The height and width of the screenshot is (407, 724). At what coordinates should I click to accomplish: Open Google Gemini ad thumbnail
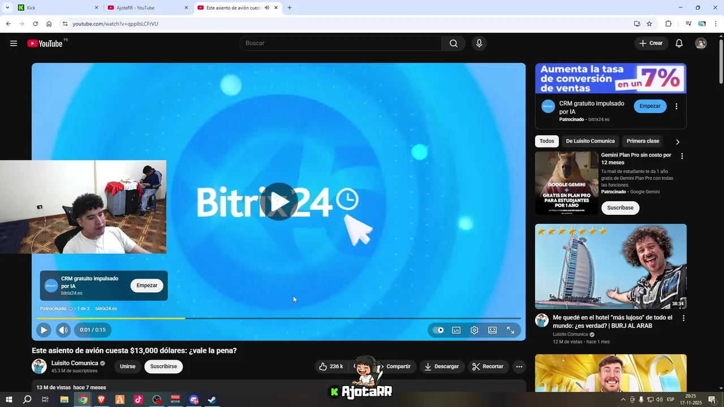566,183
